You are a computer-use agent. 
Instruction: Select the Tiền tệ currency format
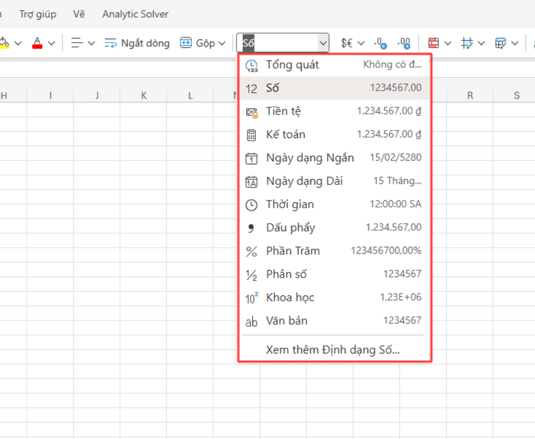(334, 111)
